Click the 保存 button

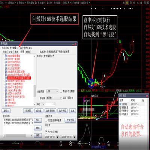[x=38, y=135]
